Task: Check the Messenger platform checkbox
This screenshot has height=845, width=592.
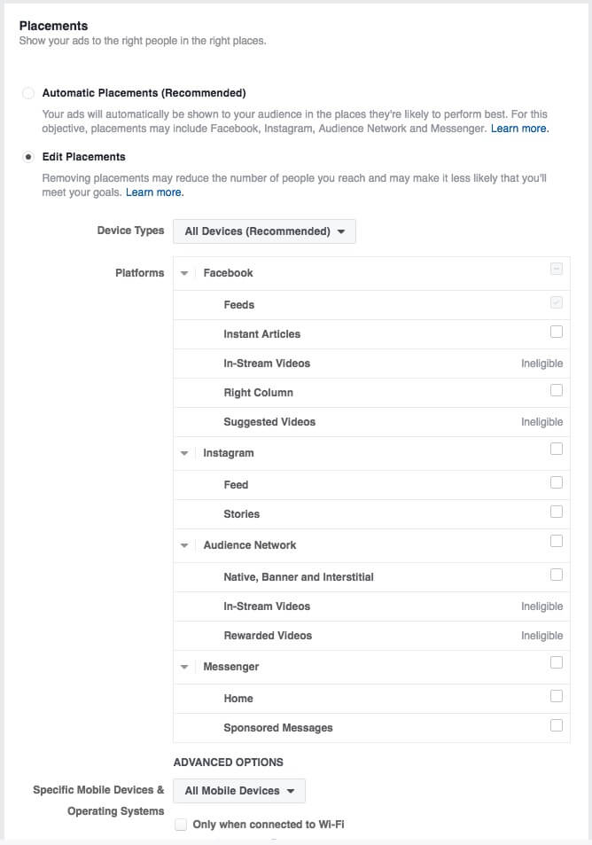Action: pyautogui.click(x=556, y=662)
